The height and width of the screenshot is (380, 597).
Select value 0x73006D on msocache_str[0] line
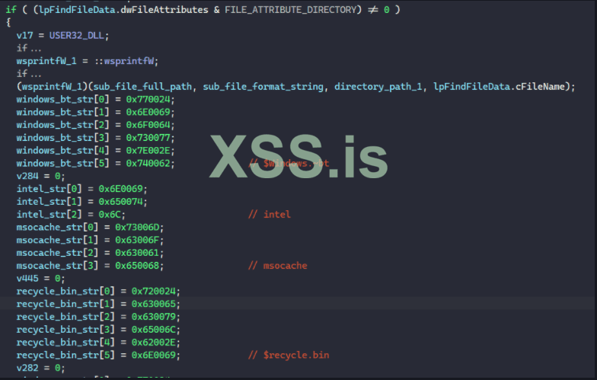tap(137, 227)
